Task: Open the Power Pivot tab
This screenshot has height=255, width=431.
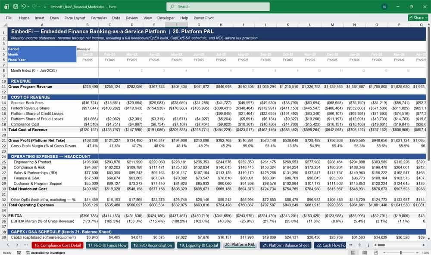Action: 204,18
